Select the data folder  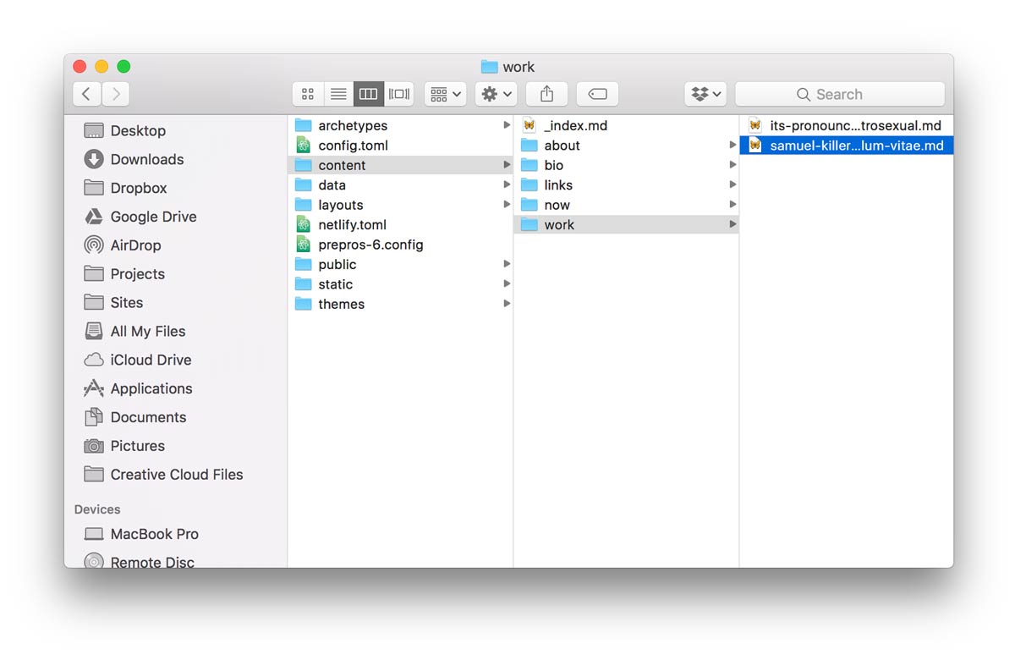(400, 185)
